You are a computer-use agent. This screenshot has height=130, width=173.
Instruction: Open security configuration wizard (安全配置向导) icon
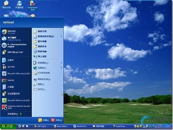coord(4,94)
